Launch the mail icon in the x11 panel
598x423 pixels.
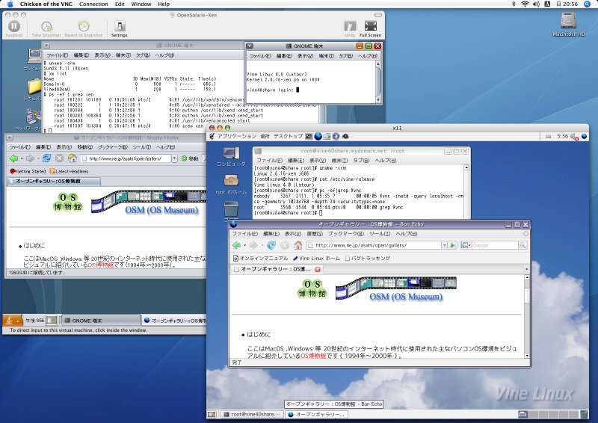327,136
